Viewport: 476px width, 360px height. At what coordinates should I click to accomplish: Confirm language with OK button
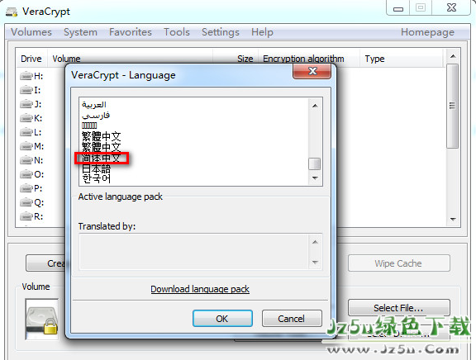coord(222,319)
